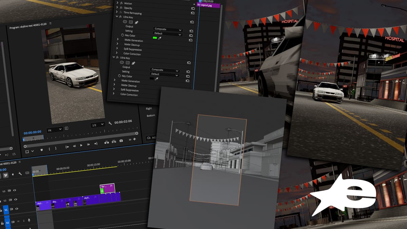Open Program monitor settings via wrench icon
Viewport: 407px width, 229px height.
click(110, 123)
